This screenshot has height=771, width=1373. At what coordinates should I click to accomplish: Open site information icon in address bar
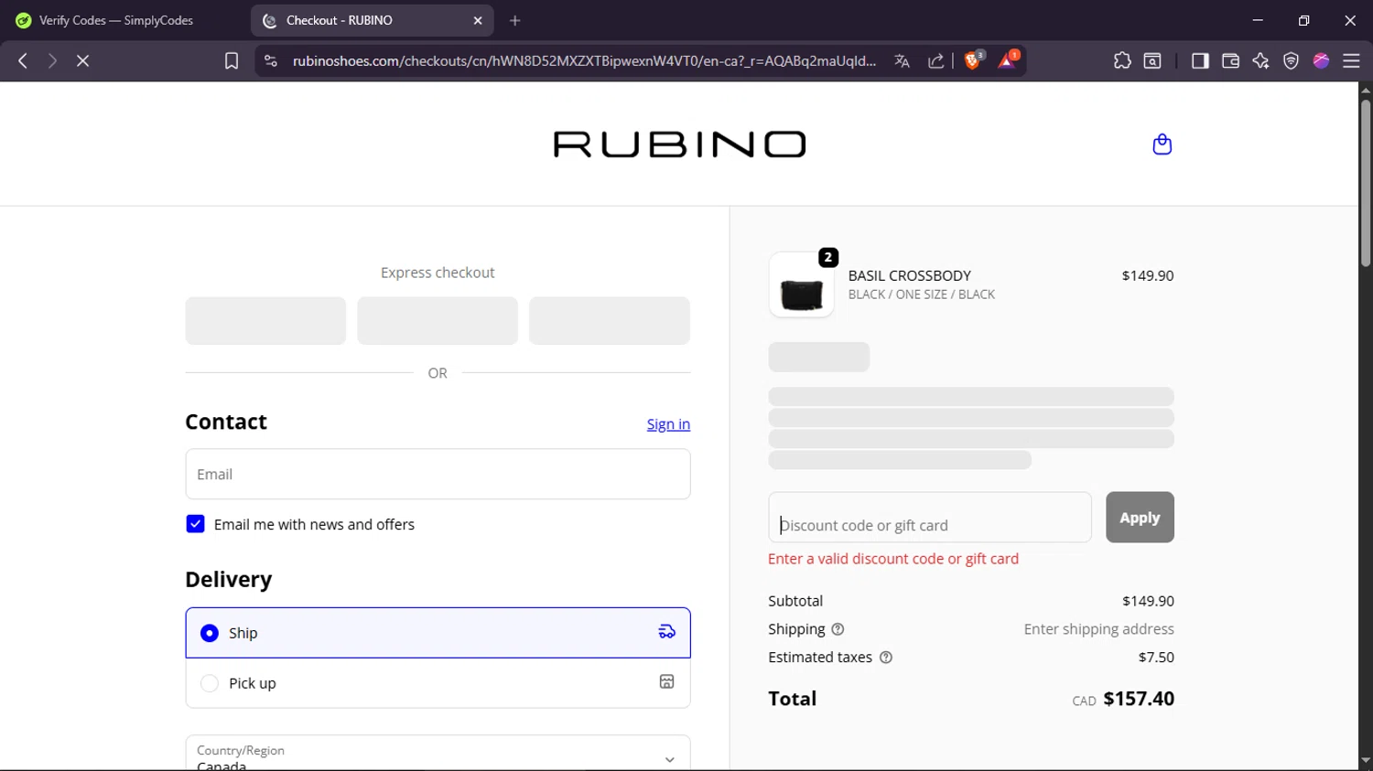pos(270,60)
